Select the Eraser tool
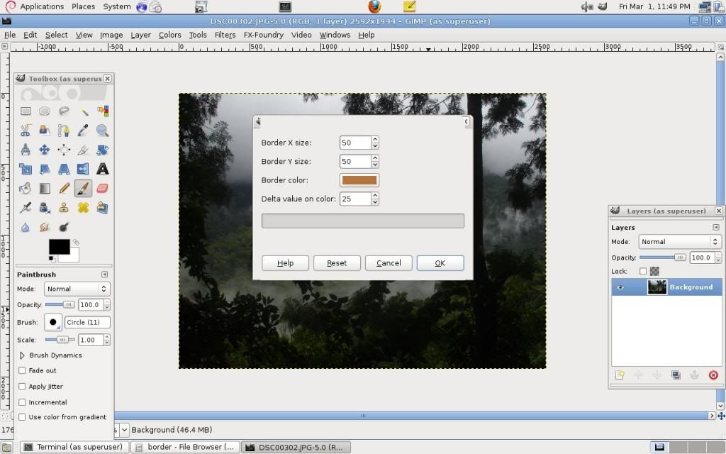 click(103, 189)
